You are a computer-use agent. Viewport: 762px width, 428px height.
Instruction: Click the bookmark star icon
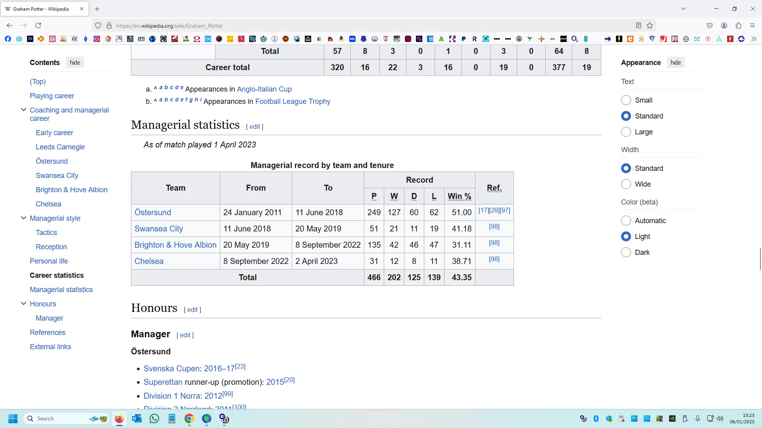(x=650, y=25)
